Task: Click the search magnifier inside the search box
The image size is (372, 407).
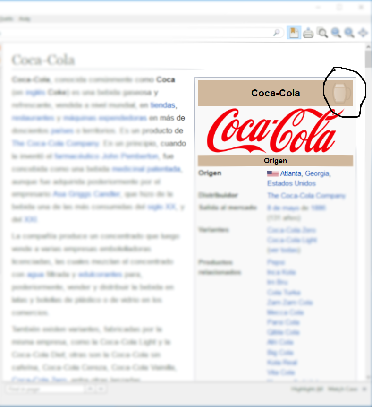Action: click(276, 33)
